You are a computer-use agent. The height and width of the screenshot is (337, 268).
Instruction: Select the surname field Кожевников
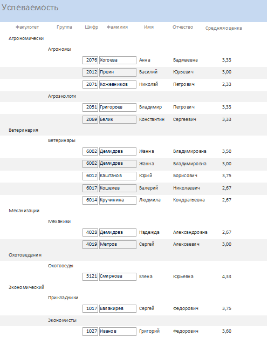[118, 84]
